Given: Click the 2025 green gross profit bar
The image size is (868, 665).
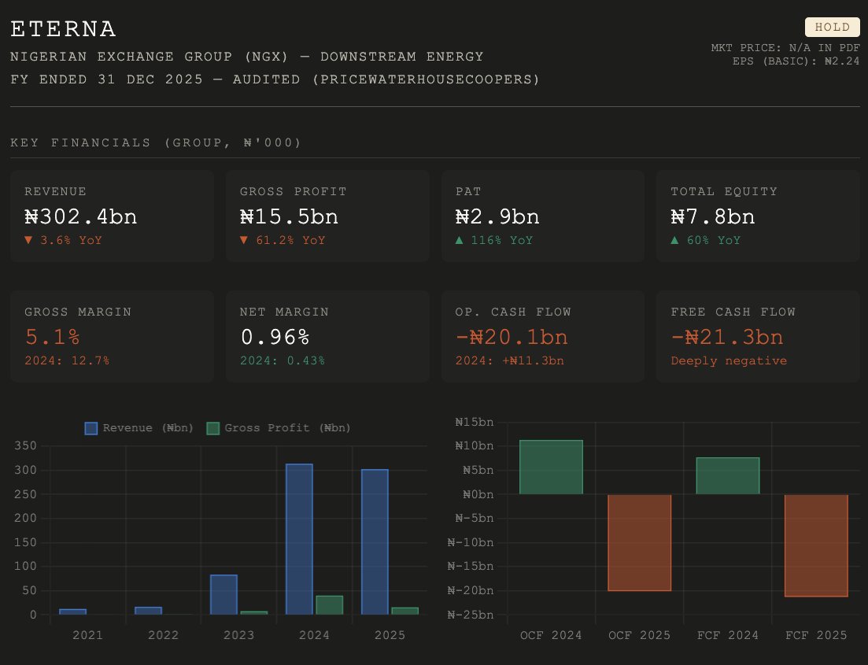Looking at the screenshot, I should (404, 611).
